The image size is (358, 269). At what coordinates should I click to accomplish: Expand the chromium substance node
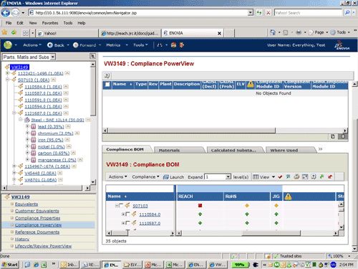point(27,133)
